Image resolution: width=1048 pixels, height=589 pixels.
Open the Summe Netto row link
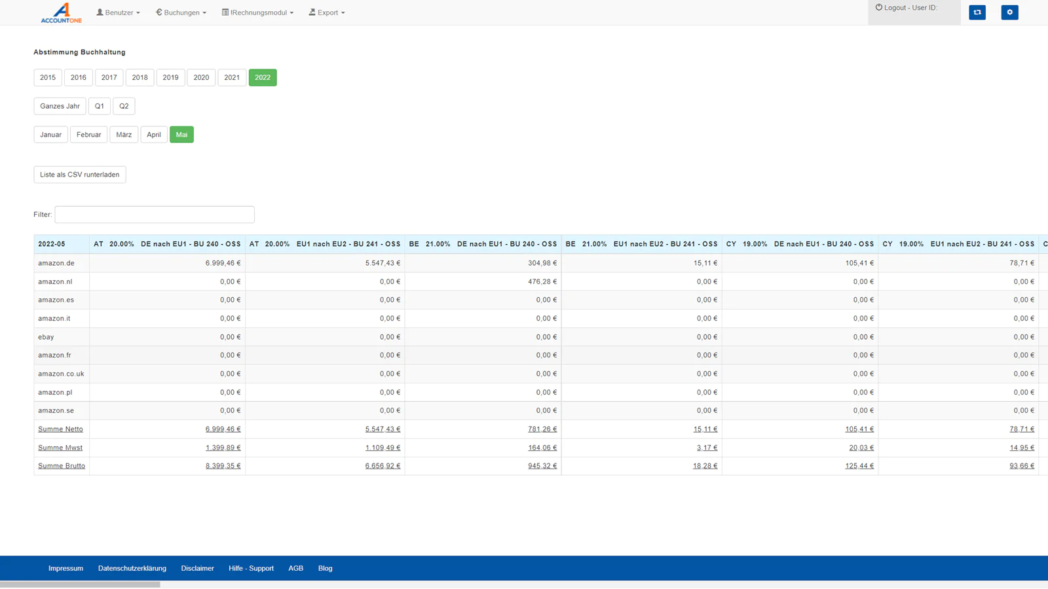pyautogui.click(x=60, y=429)
